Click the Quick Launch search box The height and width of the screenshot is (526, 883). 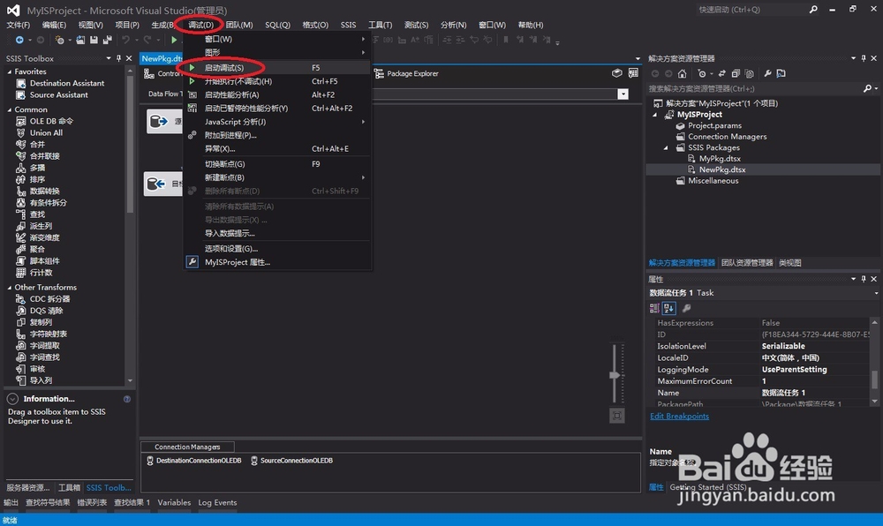tap(751, 10)
